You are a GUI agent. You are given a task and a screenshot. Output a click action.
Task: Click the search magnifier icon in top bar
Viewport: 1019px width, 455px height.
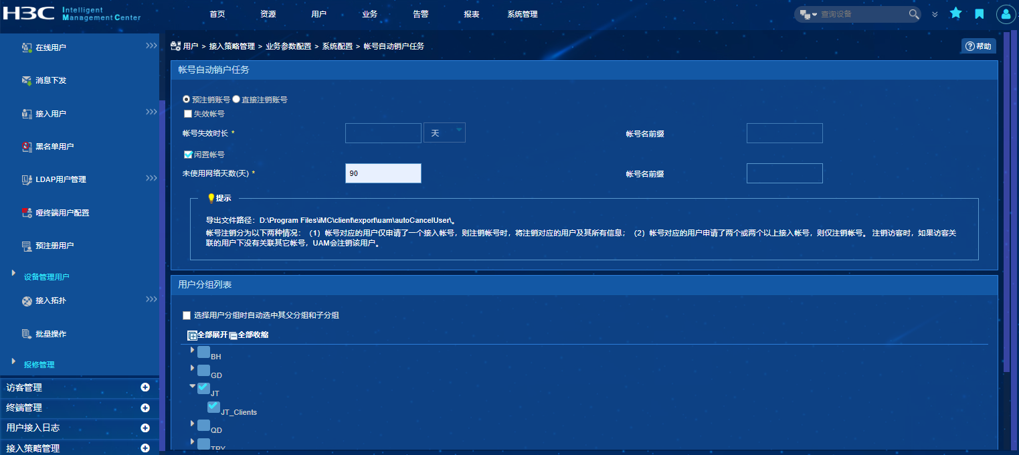pyautogui.click(x=914, y=14)
